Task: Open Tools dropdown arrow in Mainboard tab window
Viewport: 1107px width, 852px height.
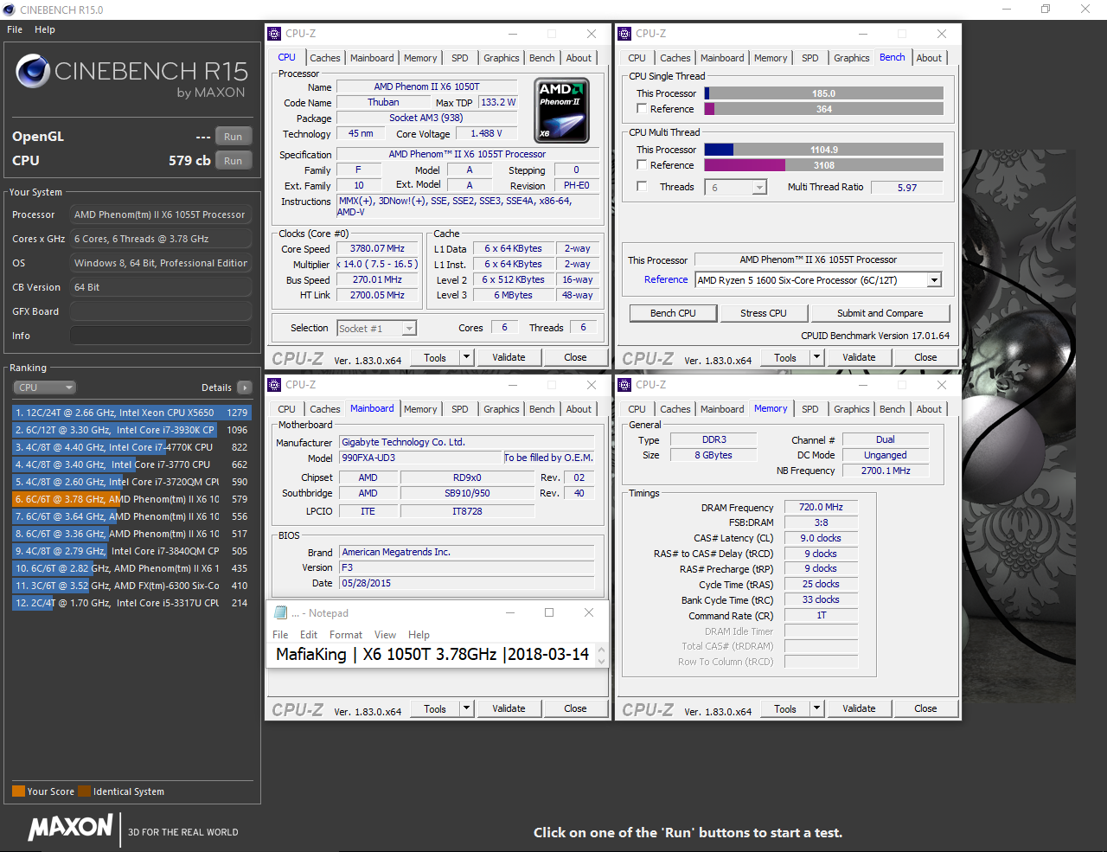Action: click(x=466, y=708)
